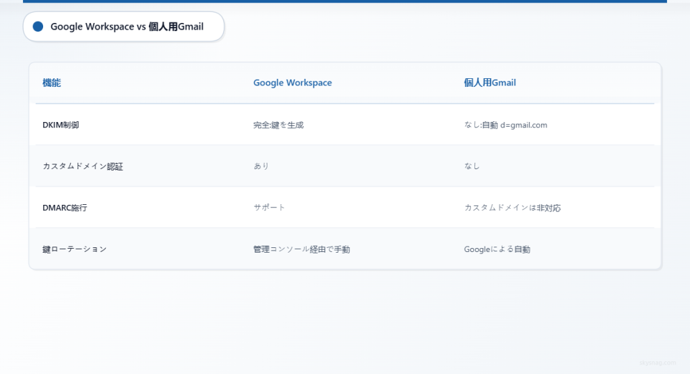
Task: Select the 鍵ローテーション row label
Action: point(74,249)
